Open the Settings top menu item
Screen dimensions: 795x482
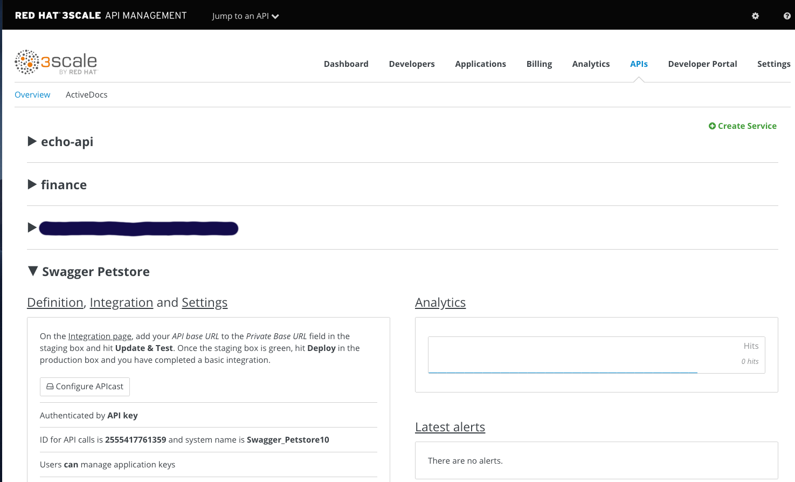click(x=773, y=64)
